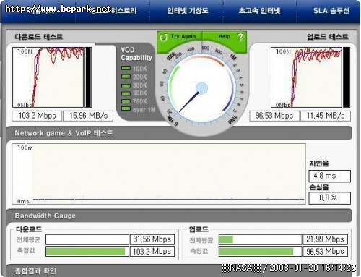
Task: Click the 500K VOD capability indicator
Action: click(126, 93)
